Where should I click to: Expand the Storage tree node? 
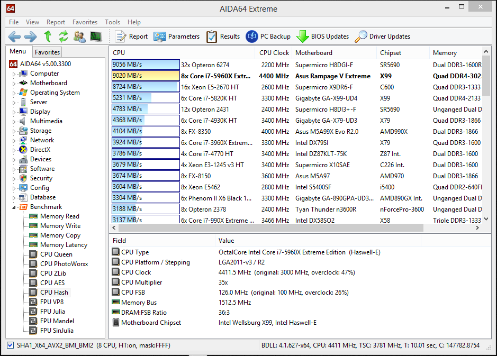click(14, 131)
